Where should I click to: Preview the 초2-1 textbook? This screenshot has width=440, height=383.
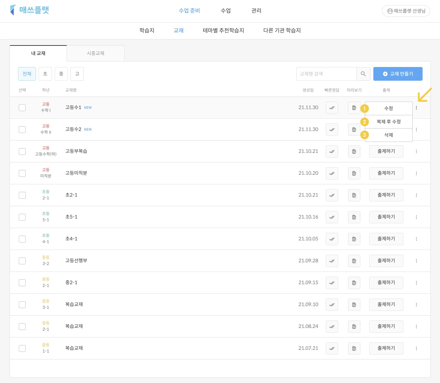(x=354, y=195)
